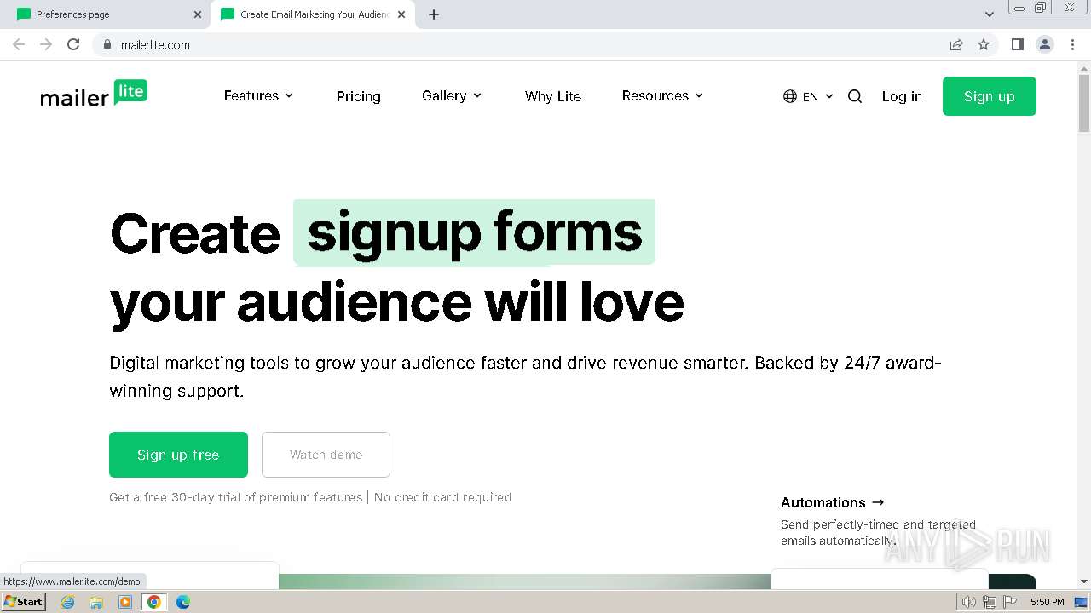Open the Why Lite page
The width and height of the screenshot is (1091, 613).
(x=553, y=96)
